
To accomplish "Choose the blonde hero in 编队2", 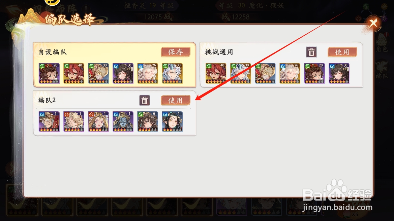I will pyautogui.click(x=73, y=122).
